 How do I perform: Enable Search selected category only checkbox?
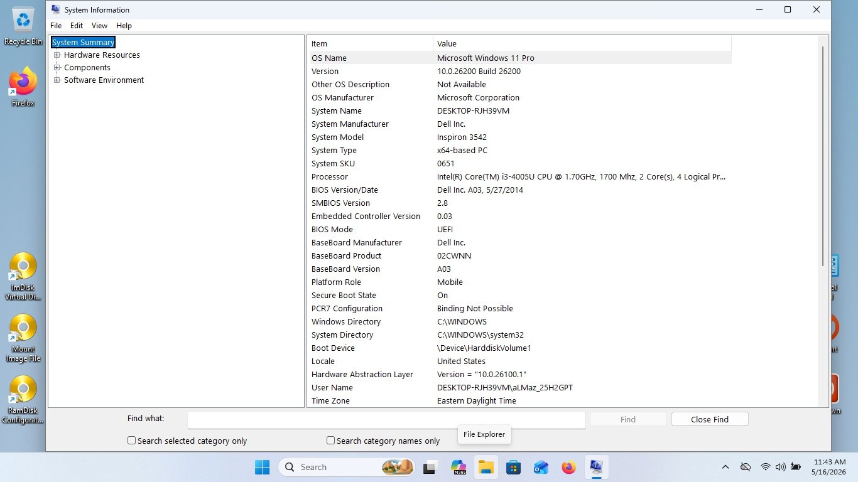pyautogui.click(x=131, y=441)
